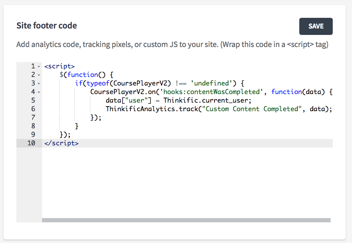Click the closing </script> tag text
Viewport: 352px width, 243px height.
point(62,143)
